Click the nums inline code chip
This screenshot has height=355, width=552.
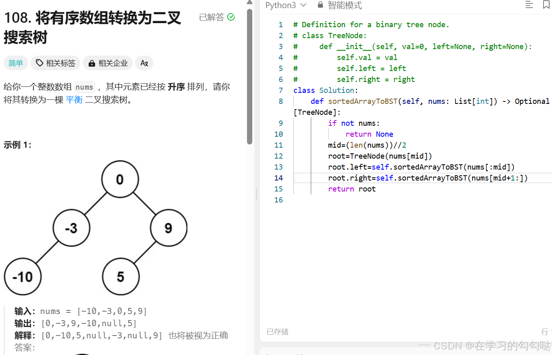click(84, 86)
